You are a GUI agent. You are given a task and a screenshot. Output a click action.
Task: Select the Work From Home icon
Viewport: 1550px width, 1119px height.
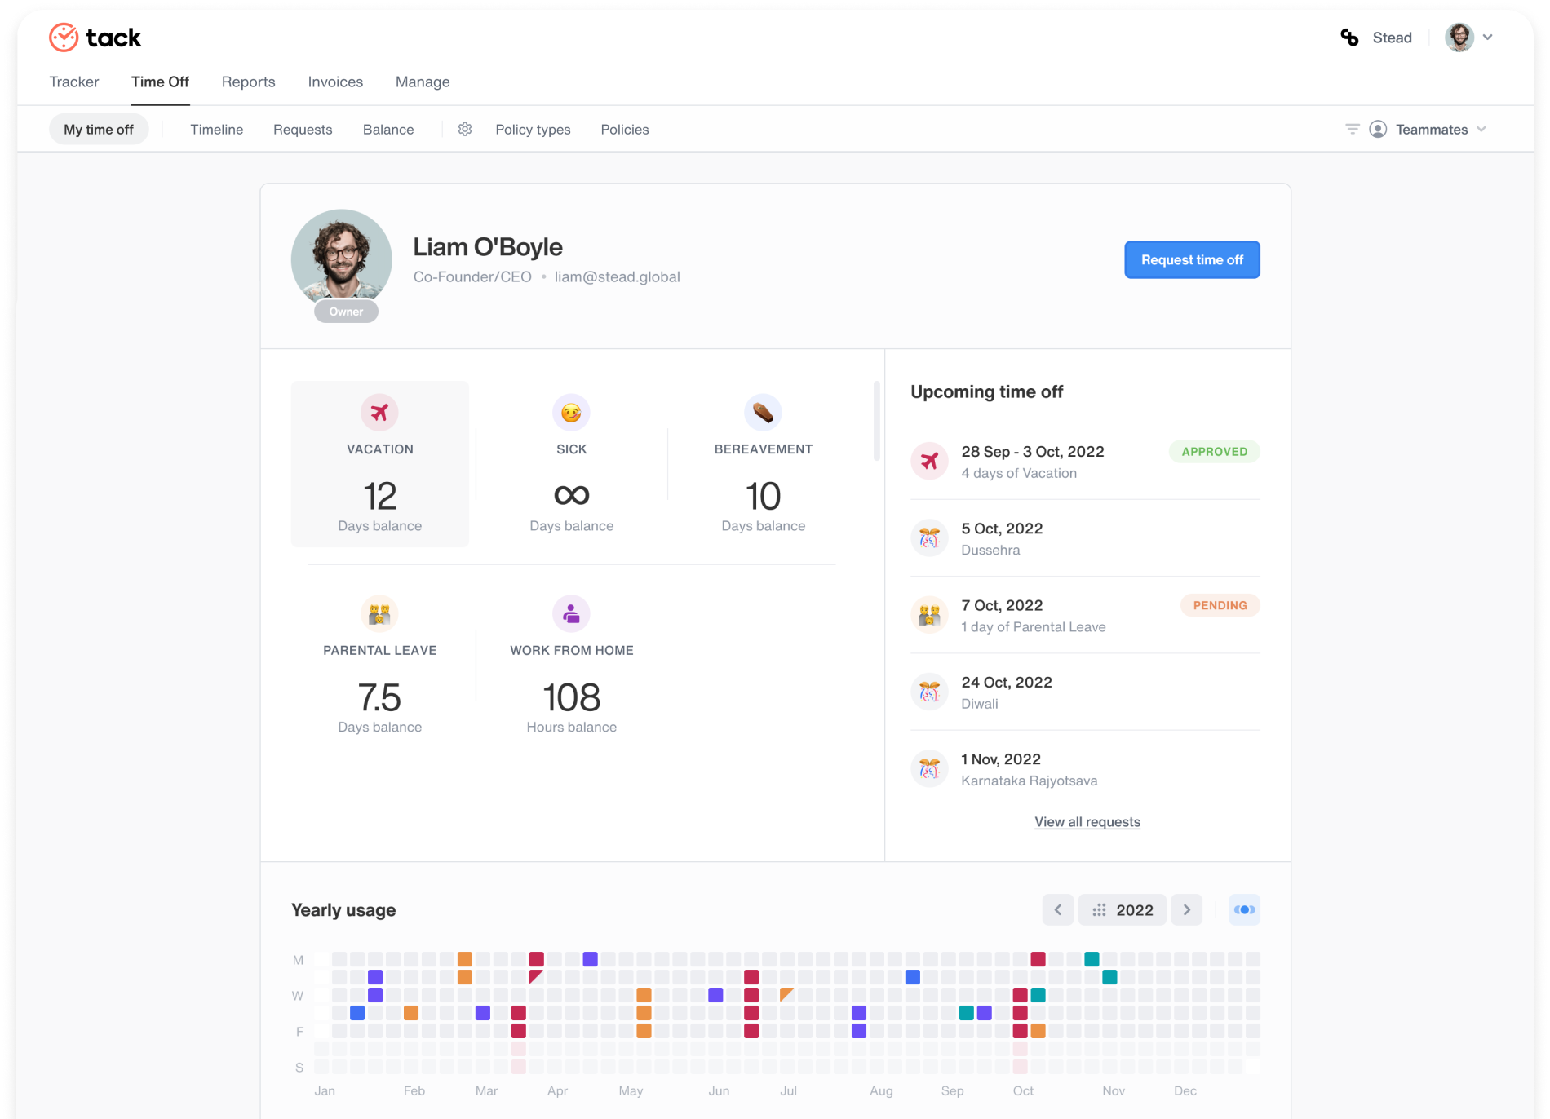[x=571, y=613]
